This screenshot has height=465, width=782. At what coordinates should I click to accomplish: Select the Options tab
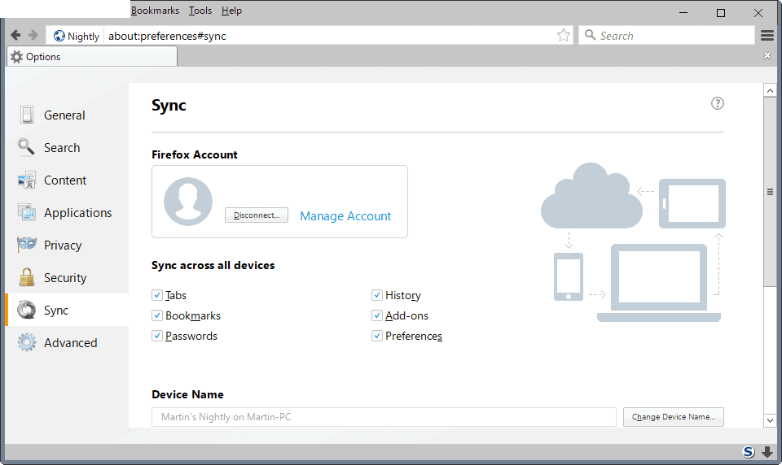[92, 56]
